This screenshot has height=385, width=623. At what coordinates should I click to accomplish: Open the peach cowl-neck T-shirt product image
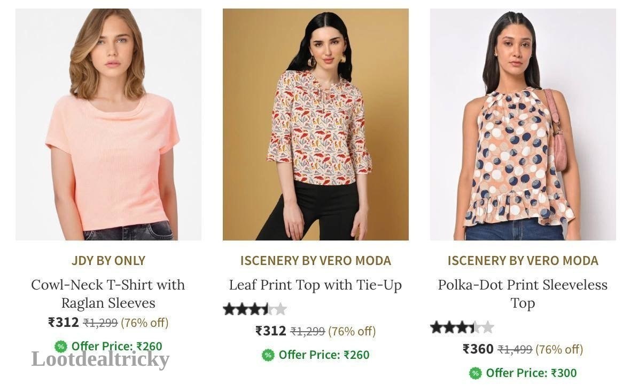tap(108, 124)
